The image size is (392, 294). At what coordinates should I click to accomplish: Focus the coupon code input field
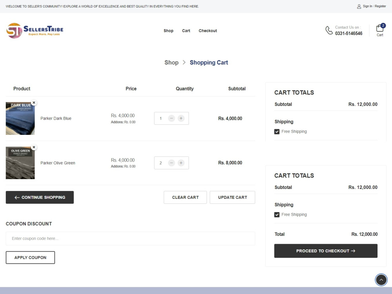pos(131,238)
